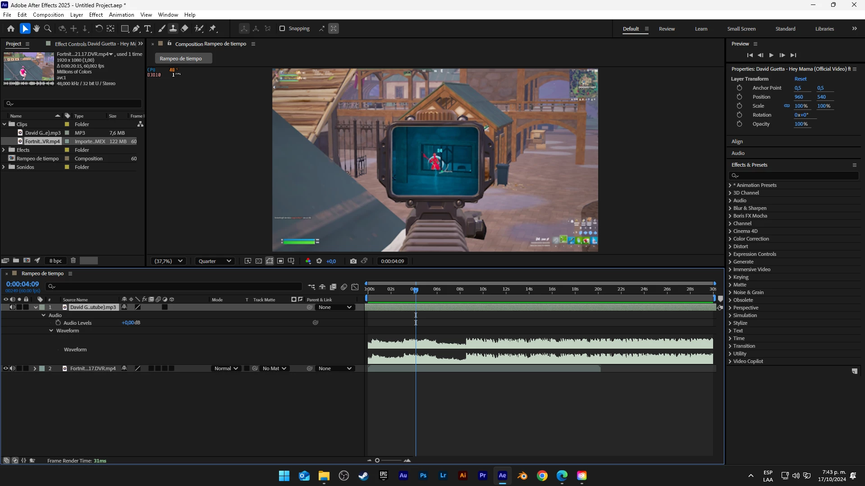Viewport: 865px width, 486px height.
Task: Expand Fortnite layer 2 properties
Action: (x=35, y=368)
